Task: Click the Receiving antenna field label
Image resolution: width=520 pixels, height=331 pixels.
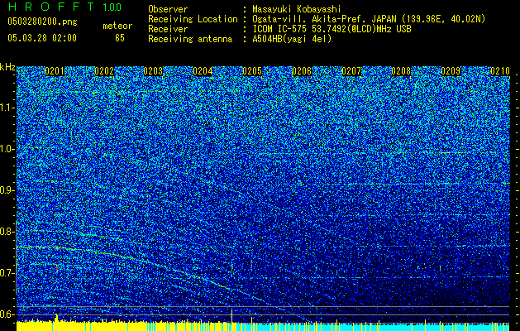Action: pyautogui.click(x=190, y=39)
